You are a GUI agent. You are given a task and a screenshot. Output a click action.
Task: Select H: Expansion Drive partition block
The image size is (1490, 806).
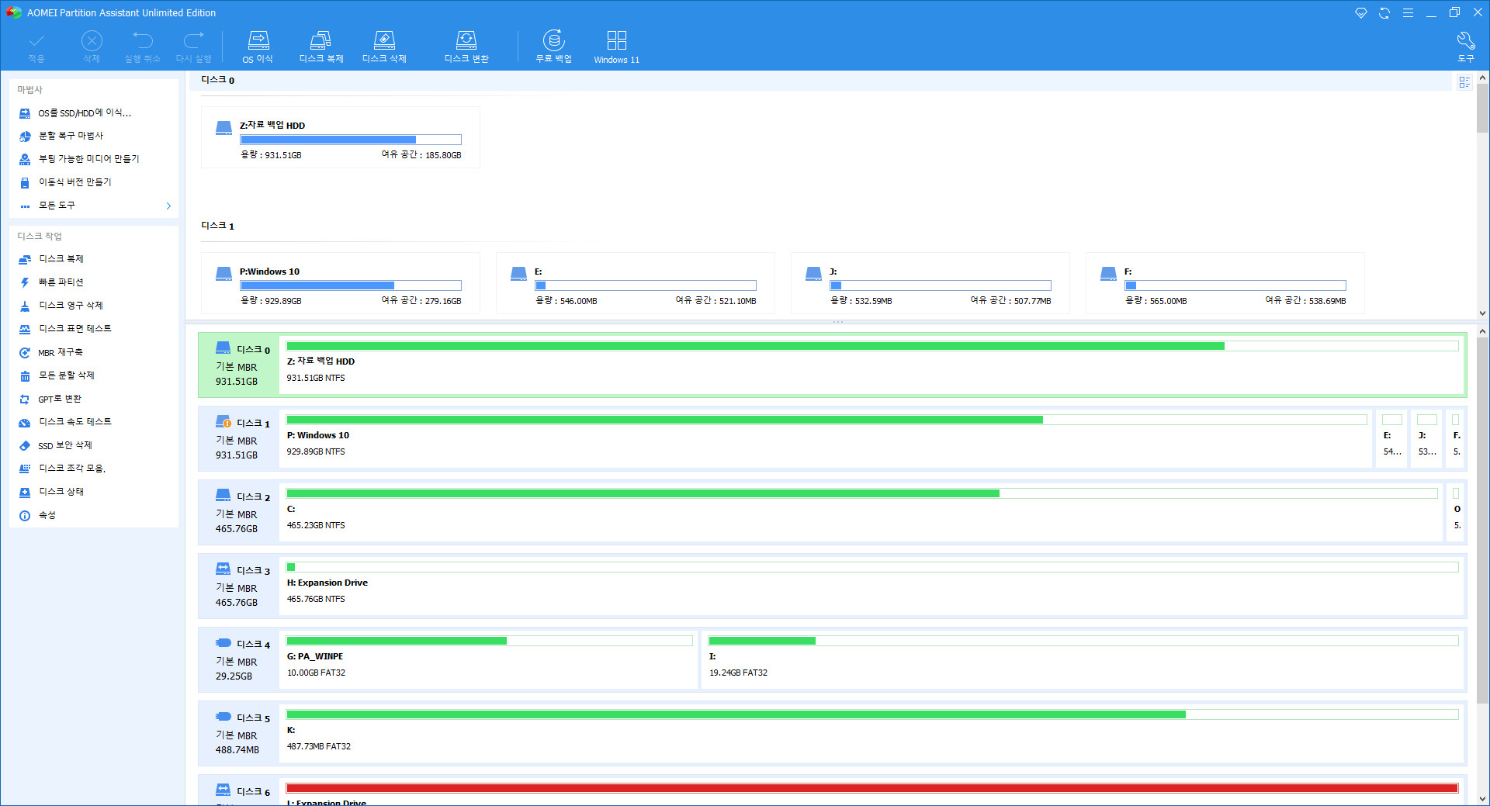[x=872, y=586]
